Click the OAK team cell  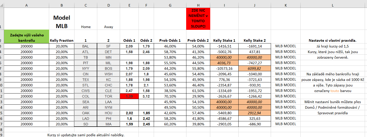(86, 113)
